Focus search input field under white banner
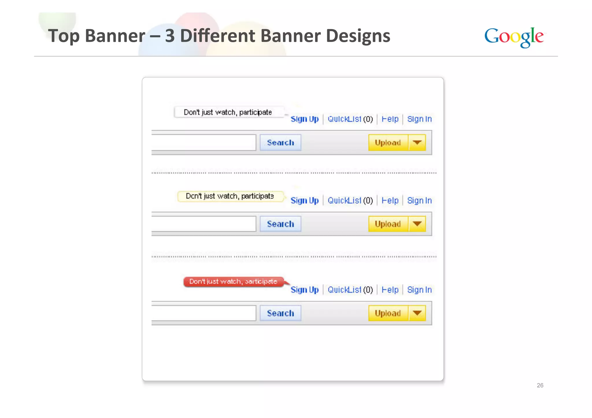The image size is (592, 418). 204,142
